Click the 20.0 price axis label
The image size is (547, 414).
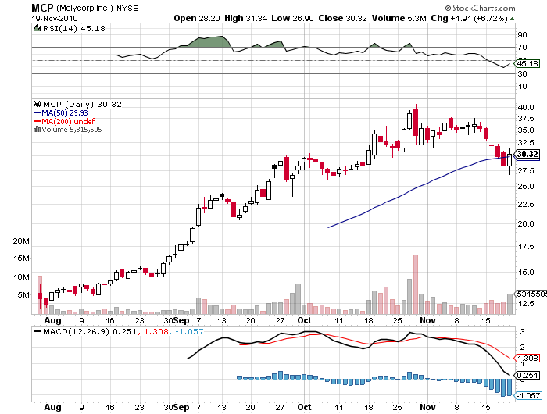click(526, 224)
